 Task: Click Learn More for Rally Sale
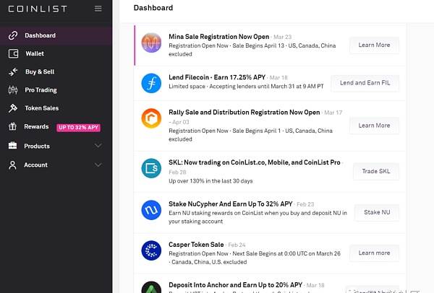374,126
